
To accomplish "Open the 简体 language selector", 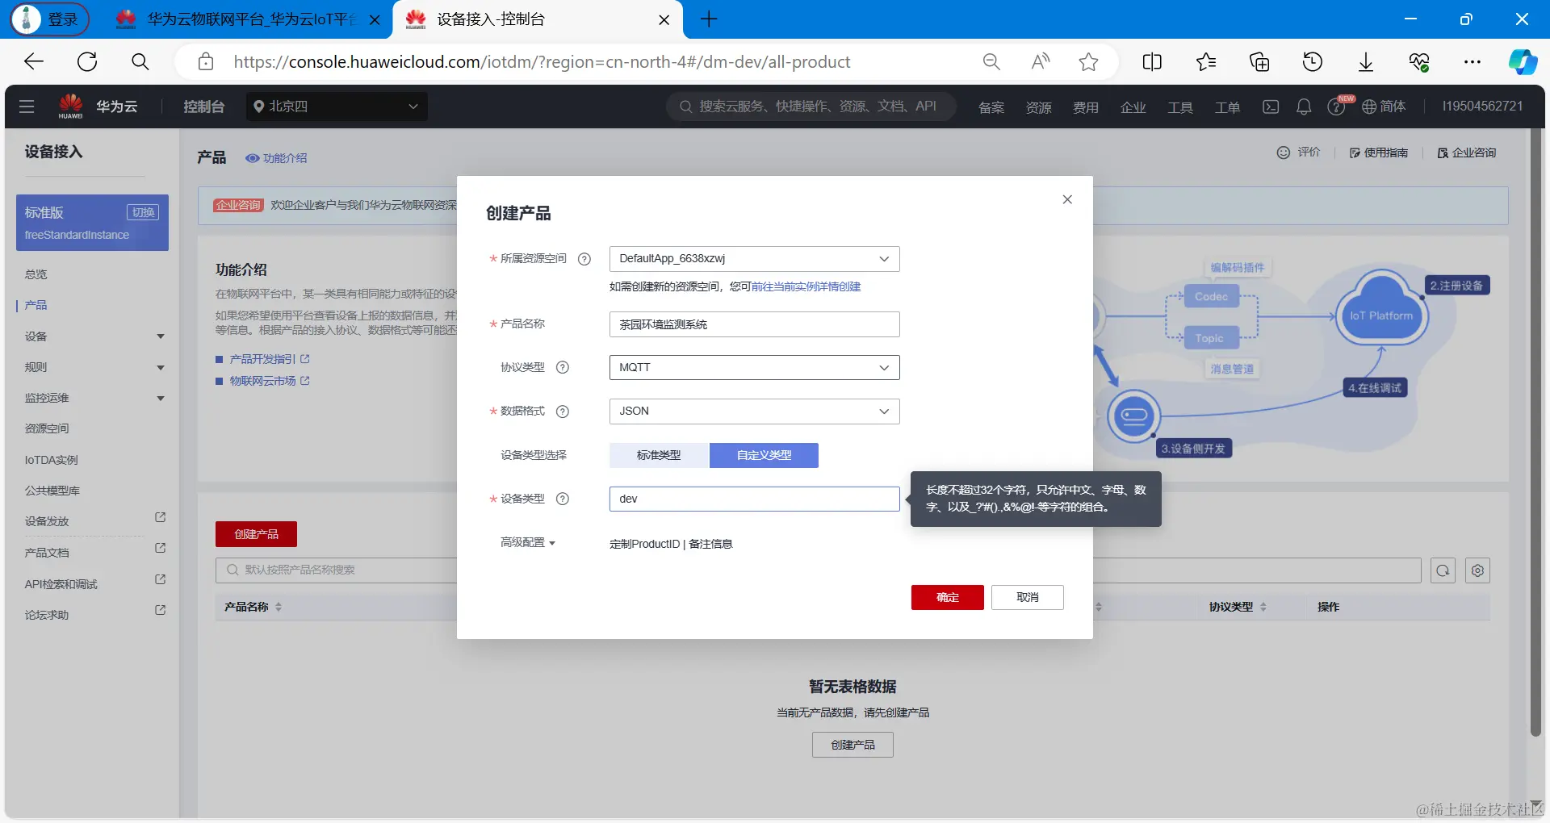I will point(1384,107).
